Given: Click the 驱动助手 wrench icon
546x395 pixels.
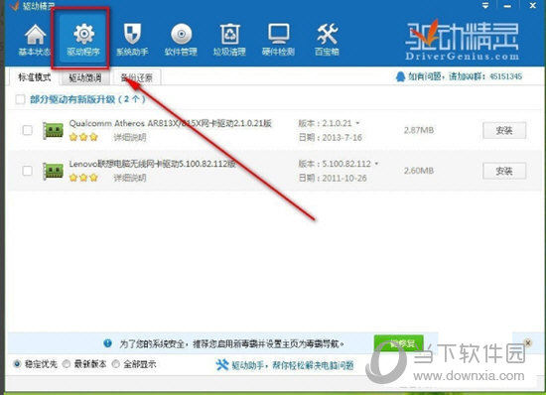Looking at the screenshot, I should [x=221, y=364].
